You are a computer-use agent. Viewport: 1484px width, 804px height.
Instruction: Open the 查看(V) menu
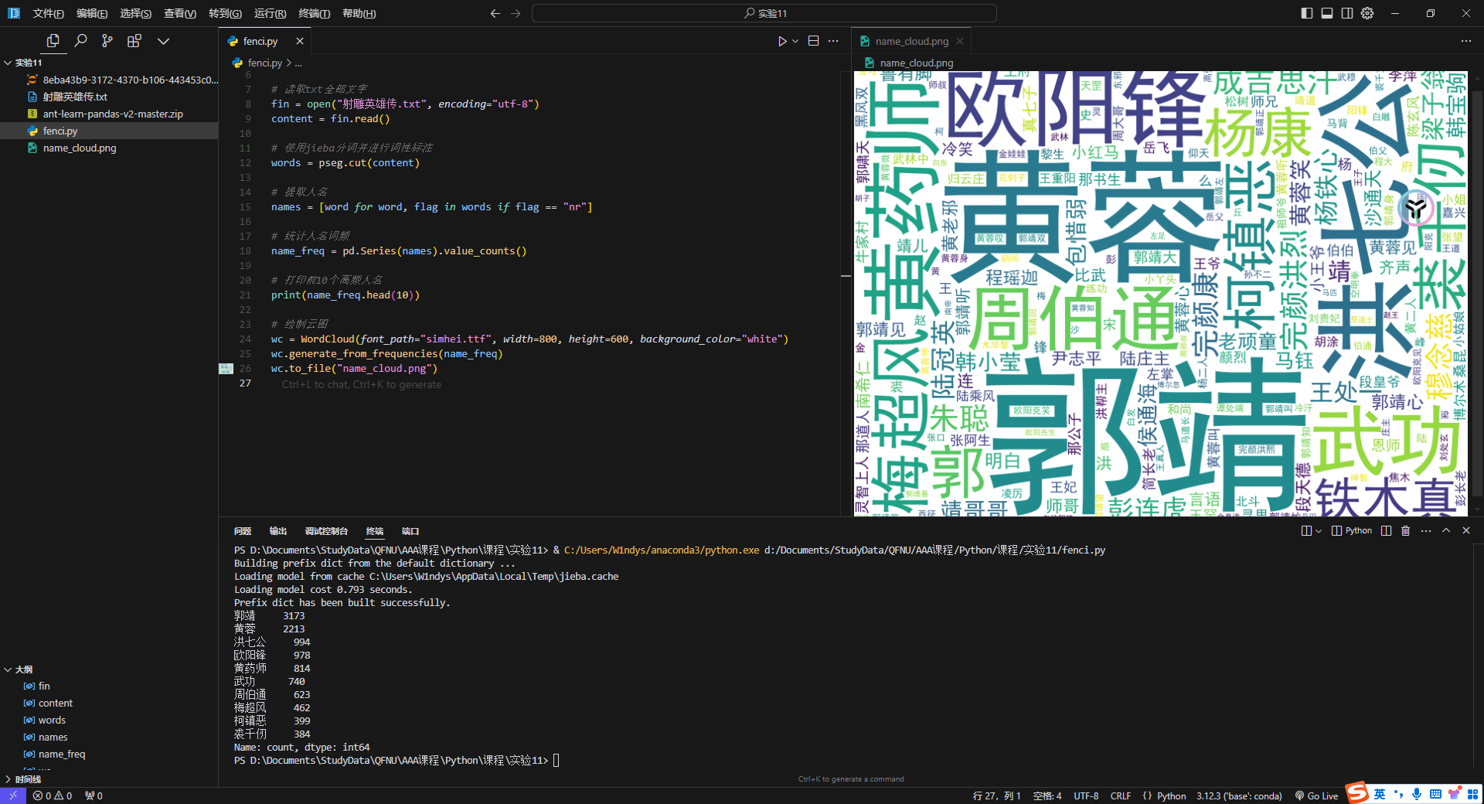point(180,13)
